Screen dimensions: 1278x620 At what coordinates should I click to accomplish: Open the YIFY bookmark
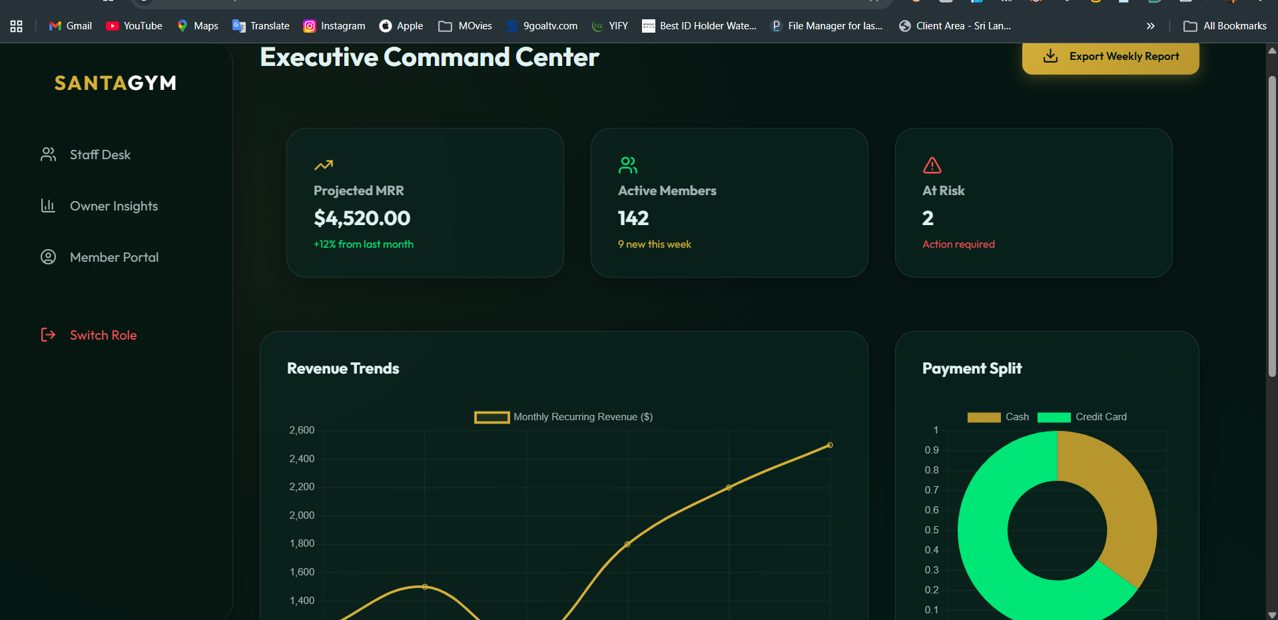pyautogui.click(x=610, y=26)
